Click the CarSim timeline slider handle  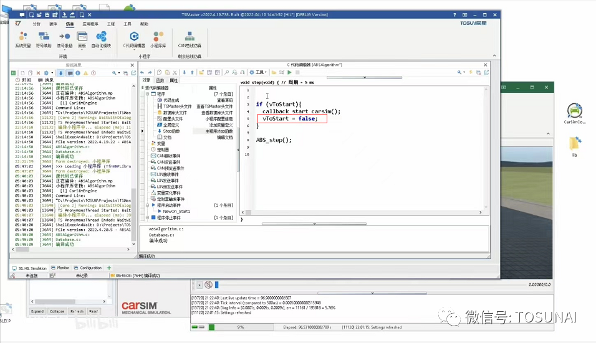(x=217, y=284)
